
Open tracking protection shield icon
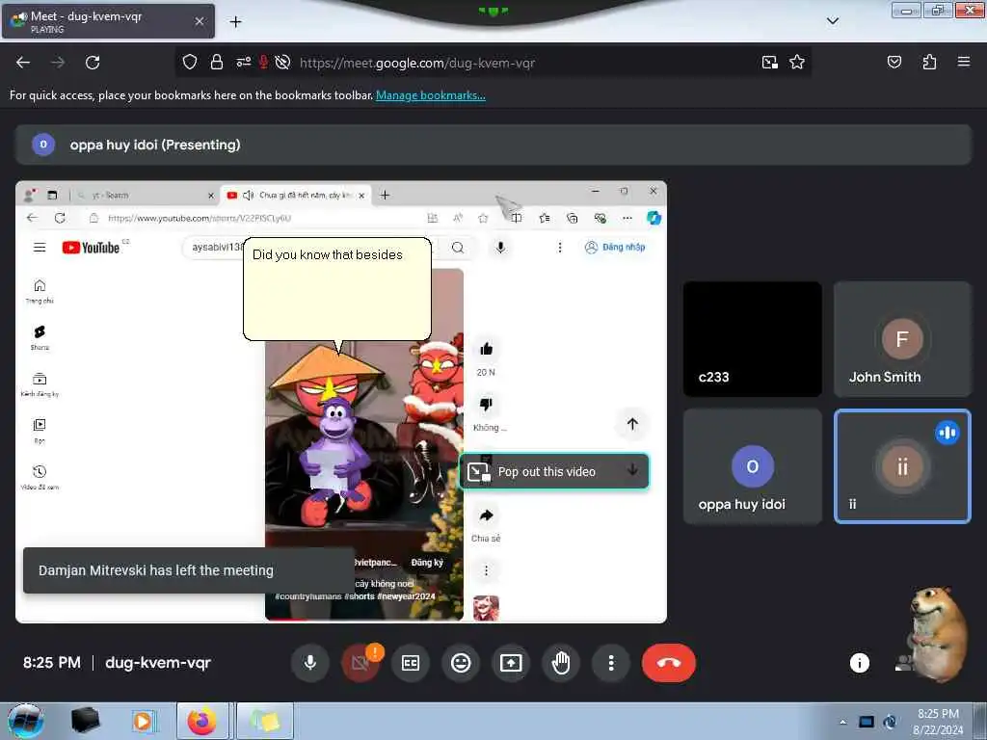(190, 63)
